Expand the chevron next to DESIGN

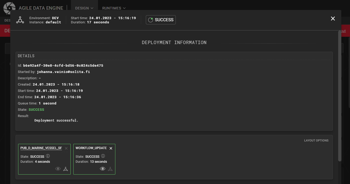(92, 8)
